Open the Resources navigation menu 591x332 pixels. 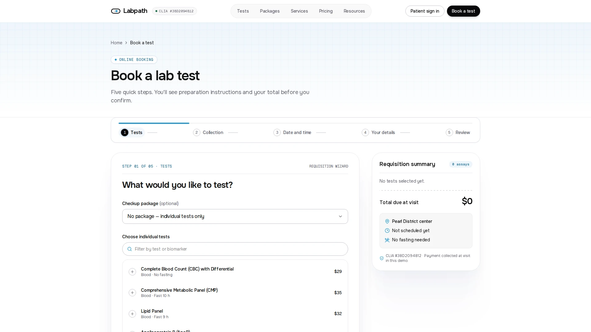[x=354, y=11]
